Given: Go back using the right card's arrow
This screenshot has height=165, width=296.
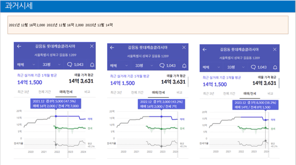Looking at the screenshot, I should pos(205,49).
